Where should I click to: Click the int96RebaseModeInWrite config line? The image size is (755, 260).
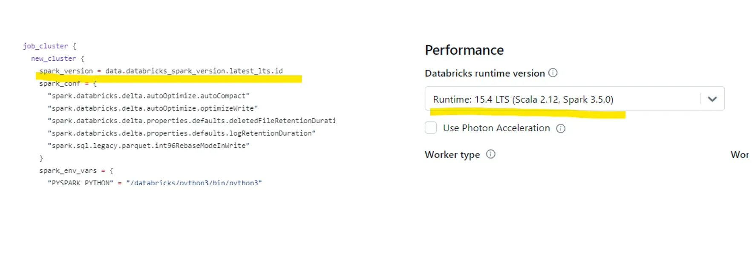[148, 146]
